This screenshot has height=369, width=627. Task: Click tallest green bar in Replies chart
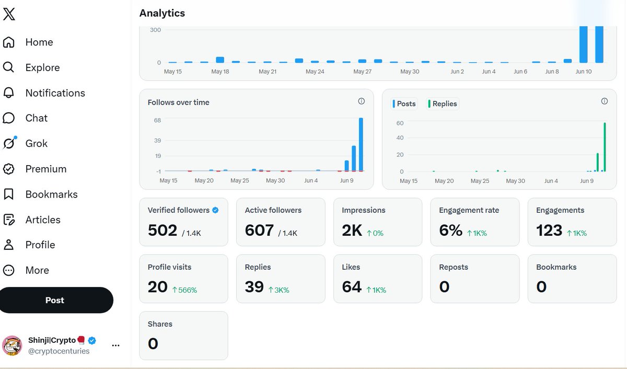pos(605,147)
